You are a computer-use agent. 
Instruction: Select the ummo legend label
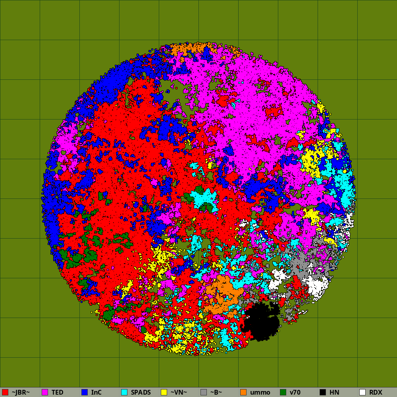point(260,392)
